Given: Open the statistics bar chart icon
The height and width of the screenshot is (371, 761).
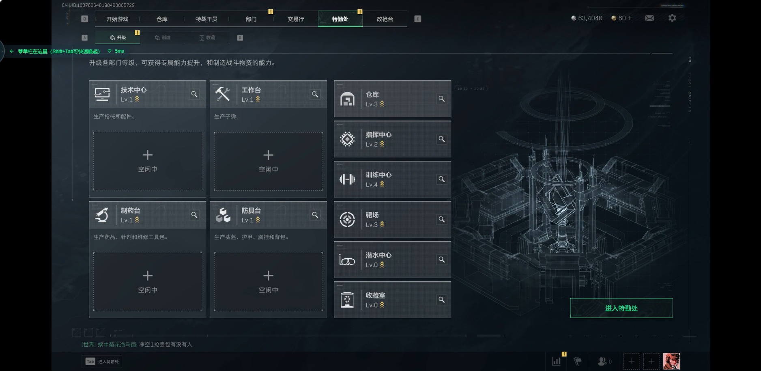Looking at the screenshot, I should point(556,361).
